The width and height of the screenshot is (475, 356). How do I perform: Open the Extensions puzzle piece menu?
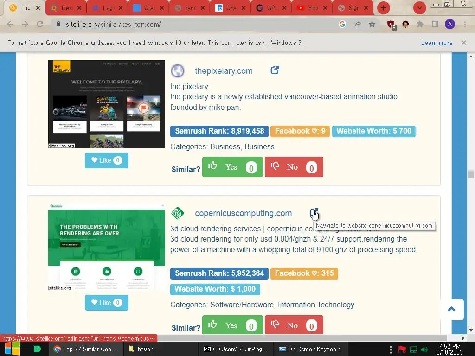[420, 24]
